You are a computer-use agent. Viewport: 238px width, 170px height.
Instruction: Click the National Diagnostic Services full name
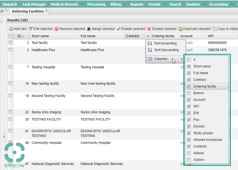tap(102, 164)
